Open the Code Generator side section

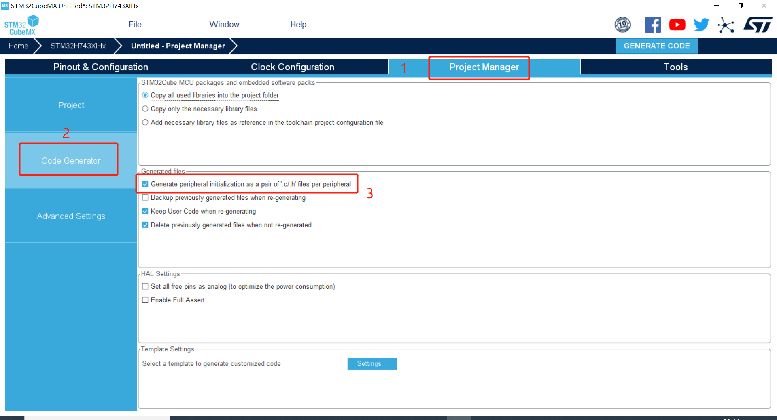pos(71,161)
